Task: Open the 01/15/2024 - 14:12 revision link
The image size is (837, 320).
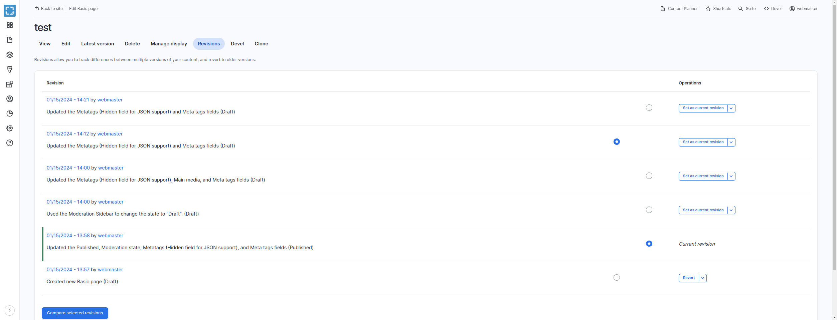Action: [x=68, y=134]
